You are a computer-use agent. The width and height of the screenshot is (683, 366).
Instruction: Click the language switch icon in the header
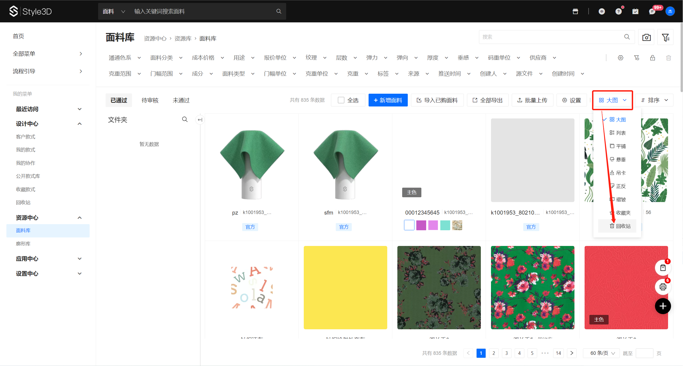pyautogui.click(x=602, y=11)
